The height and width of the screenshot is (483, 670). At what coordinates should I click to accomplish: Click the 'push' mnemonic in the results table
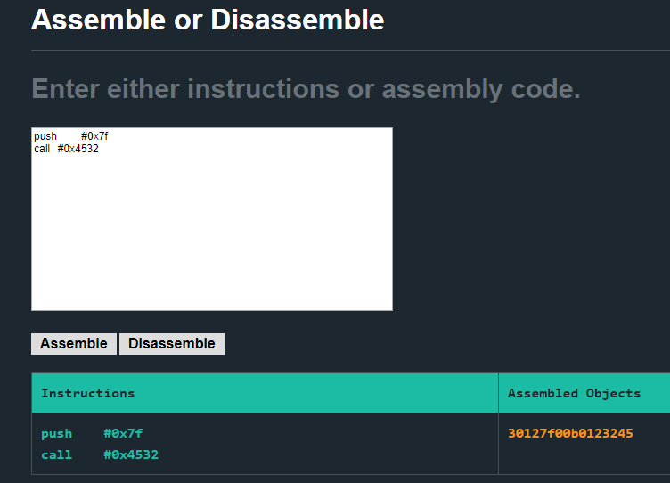coord(57,433)
